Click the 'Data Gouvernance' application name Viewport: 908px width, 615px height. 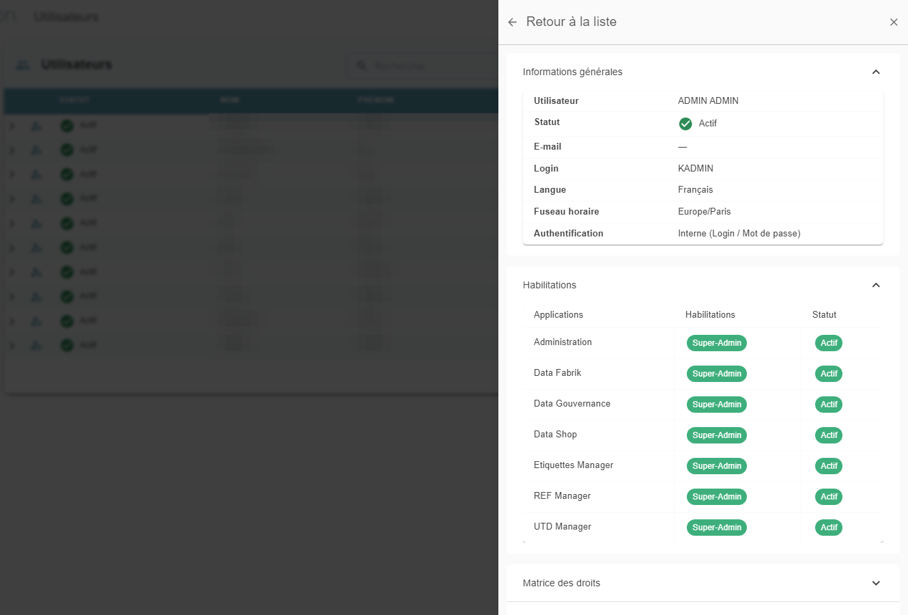click(x=572, y=404)
